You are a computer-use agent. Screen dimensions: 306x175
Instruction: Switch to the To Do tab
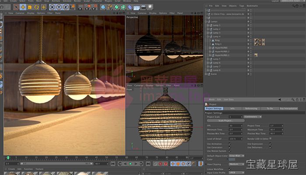pyautogui.click(x=270, y=108)
